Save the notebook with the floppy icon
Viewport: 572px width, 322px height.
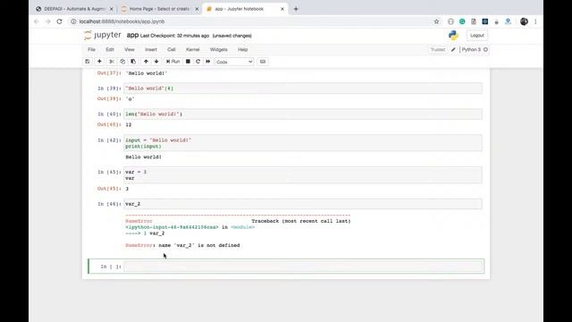coord(88,62)
